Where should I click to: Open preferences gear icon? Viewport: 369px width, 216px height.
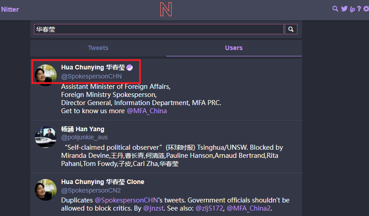pyautogui.click(x=366, y=9)
